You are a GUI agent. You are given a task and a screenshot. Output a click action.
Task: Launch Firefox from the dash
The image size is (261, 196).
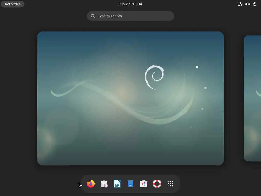pyautogui.click(x=91, y=184)
